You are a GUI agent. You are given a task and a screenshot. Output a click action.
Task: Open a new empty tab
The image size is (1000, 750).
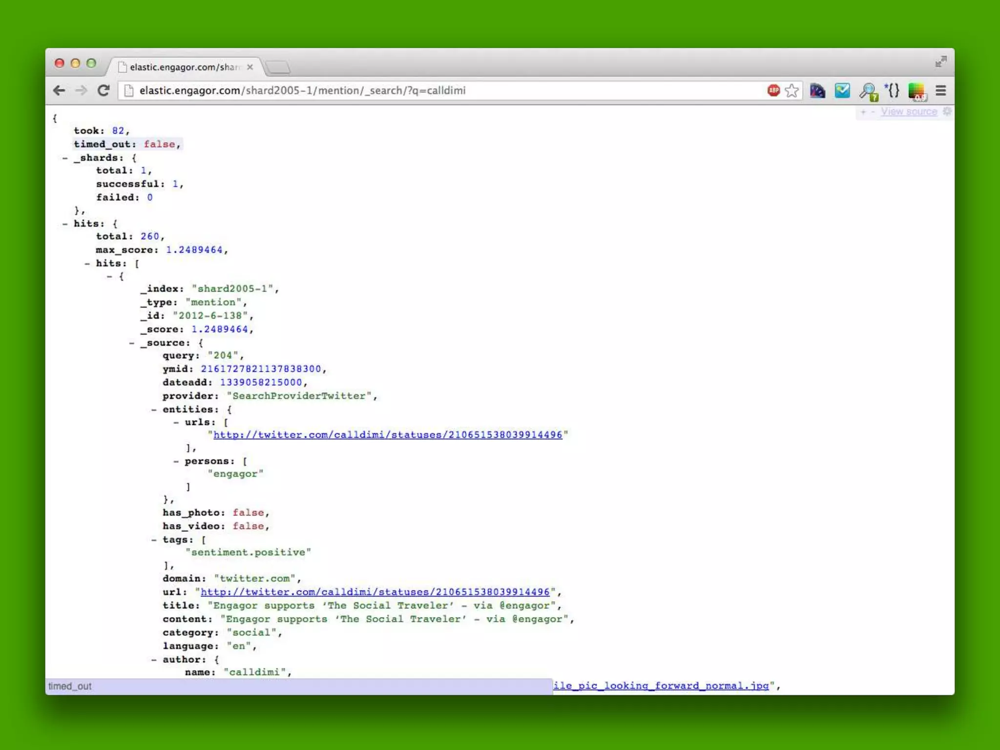click(x=279, y=67)
